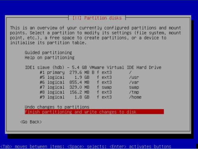Select partition #7 logical swap
Image resolution: width=198 pixels, height=149 pixels.
click(x=89, y=87)
